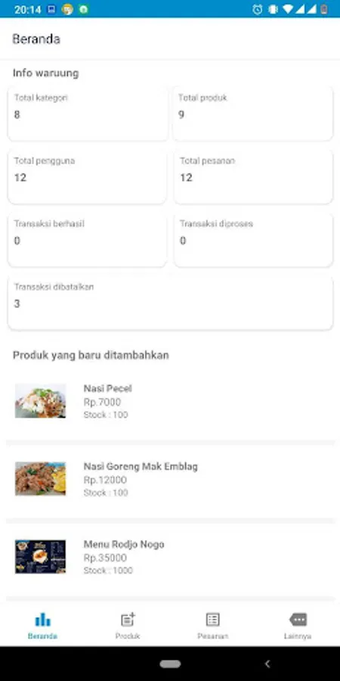Open the Total pesanan card
The image size is (340, 681).
pos(253,177)
